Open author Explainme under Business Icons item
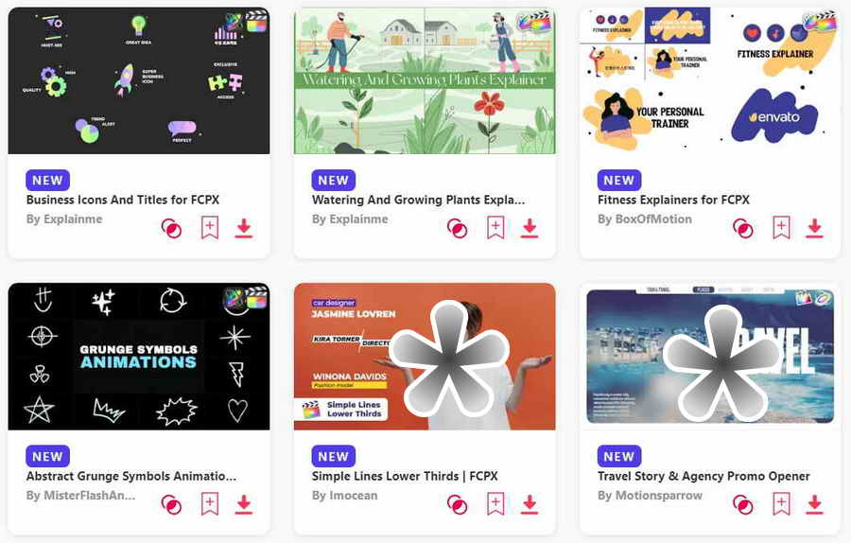The image size is (851, 543). tap(64, 219)
